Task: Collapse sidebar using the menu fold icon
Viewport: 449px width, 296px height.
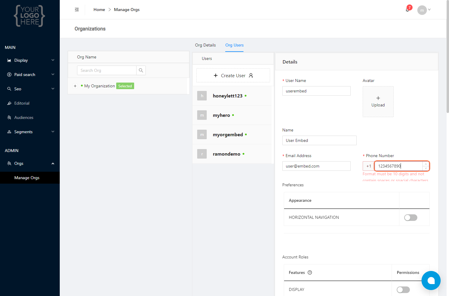Action: [77, 10]
